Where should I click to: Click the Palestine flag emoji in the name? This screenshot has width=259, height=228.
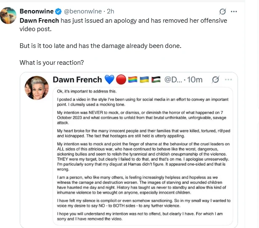[x=156, y=80]
